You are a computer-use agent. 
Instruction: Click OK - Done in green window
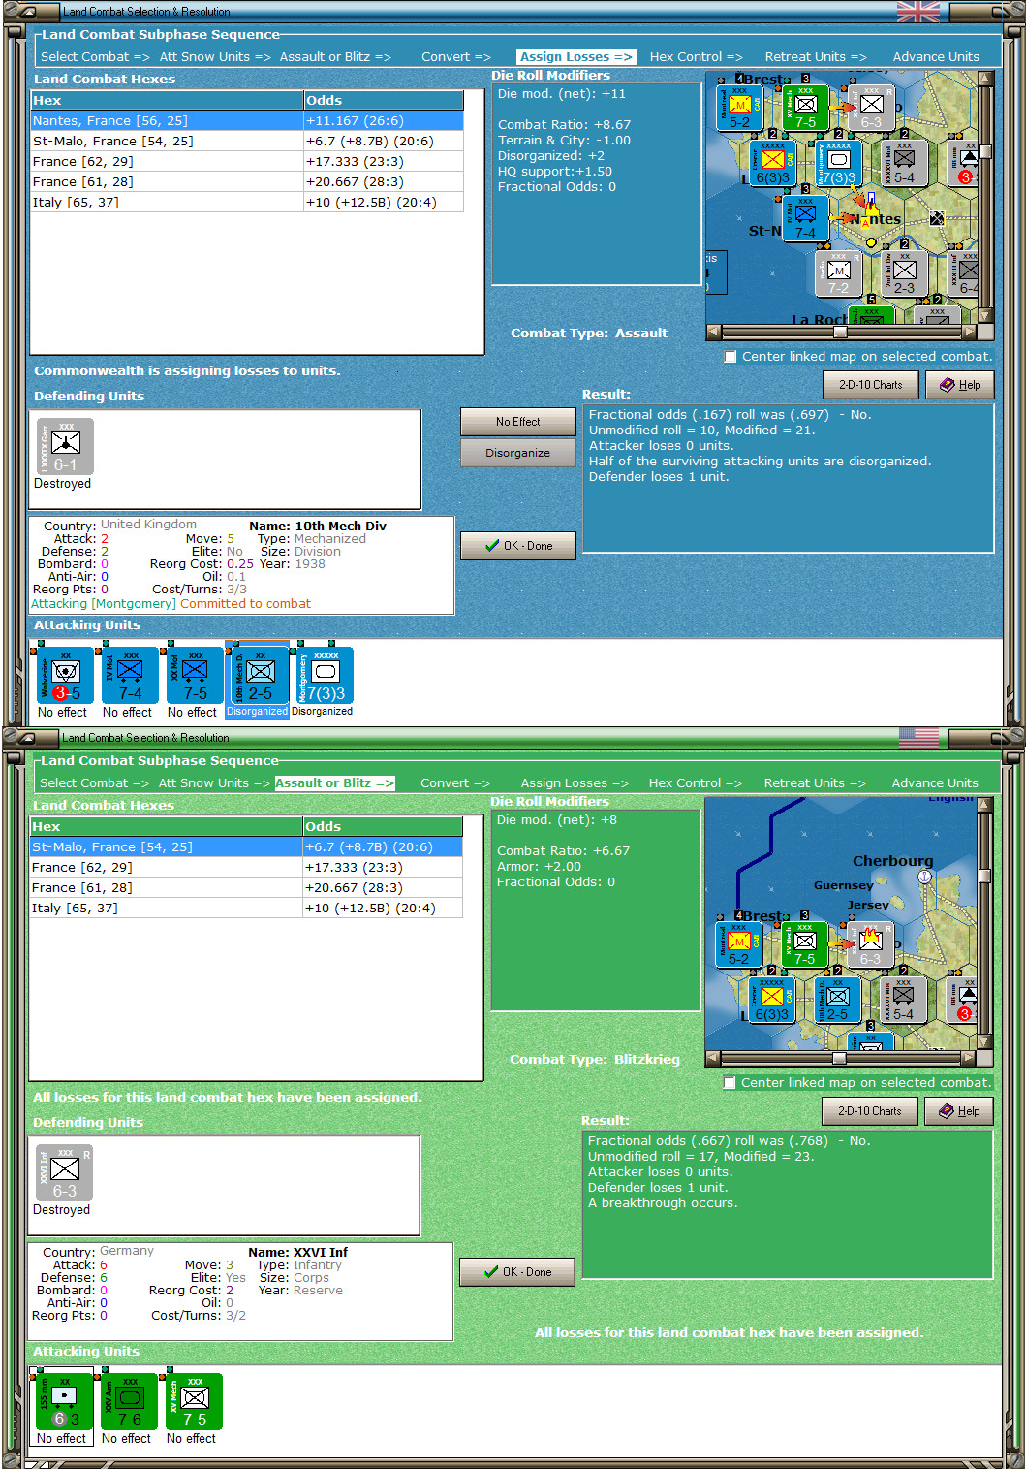coord(516,1272)
